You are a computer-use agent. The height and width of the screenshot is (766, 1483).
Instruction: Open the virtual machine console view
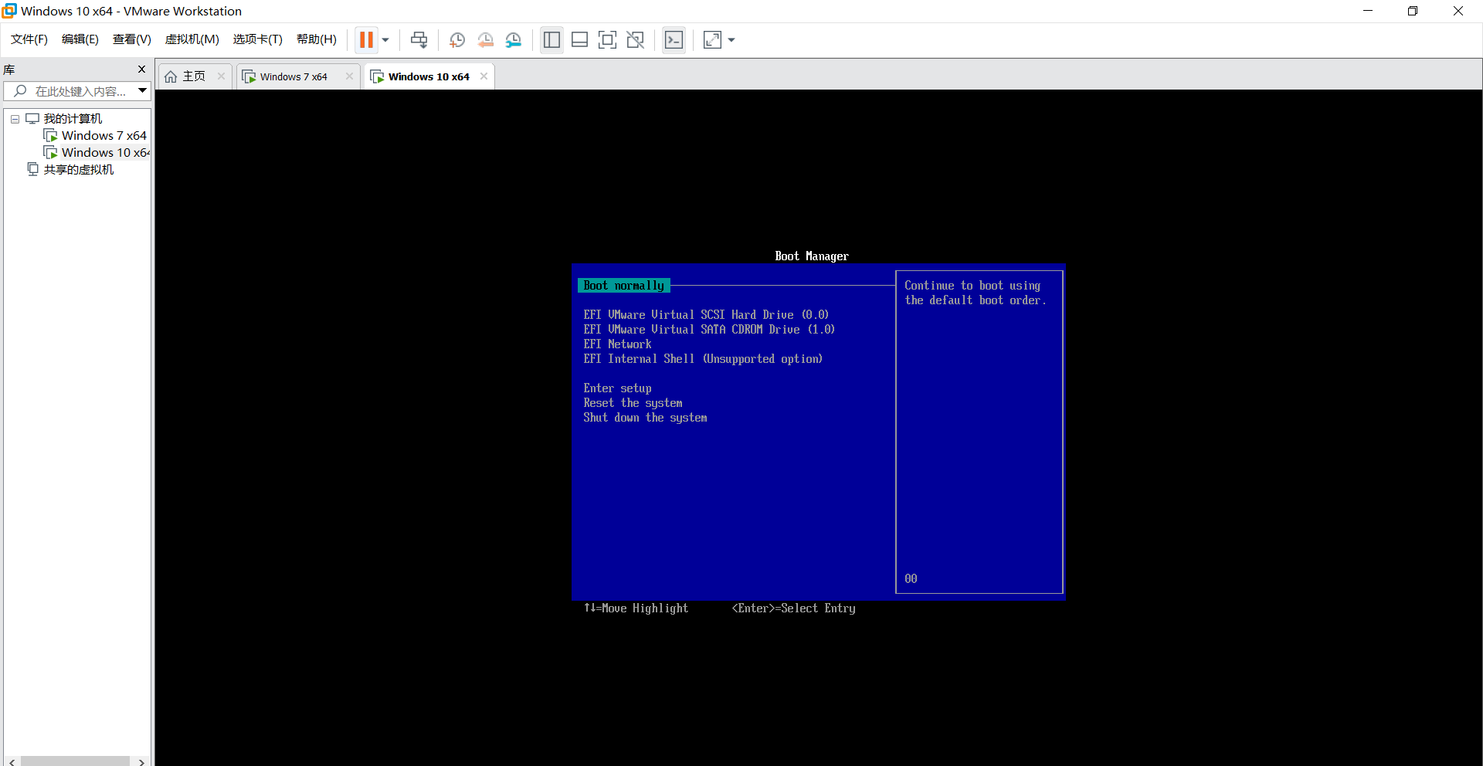click(x=674, y=39)
